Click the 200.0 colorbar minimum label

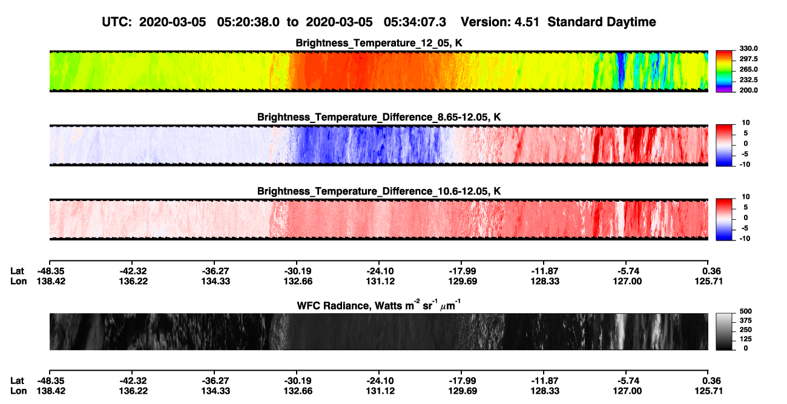click(749, 90)
